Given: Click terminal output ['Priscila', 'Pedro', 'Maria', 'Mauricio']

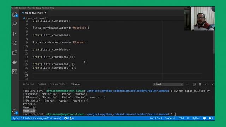Looking at the screenshot, I should (56, 101).
